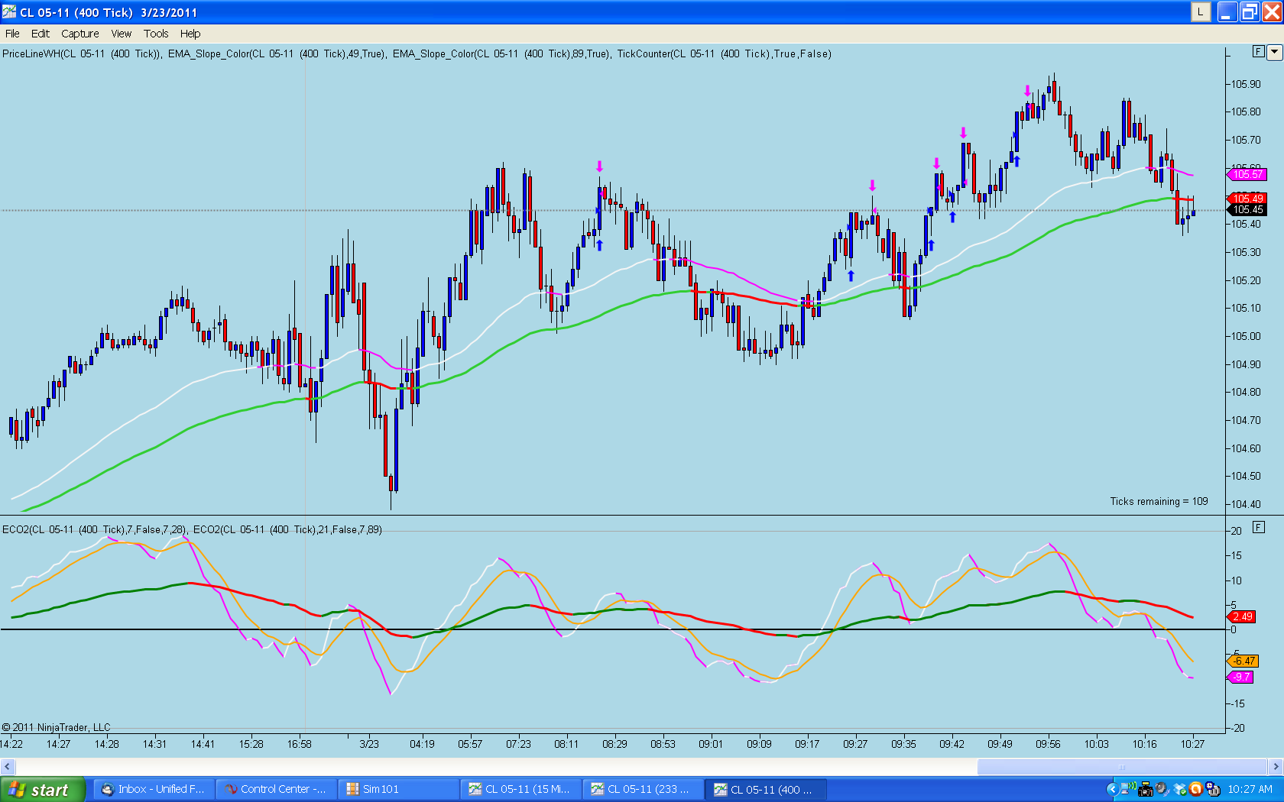Click the Dropbox icon in system tray
Viewport: 1284px width, 802px height.
1179,789
